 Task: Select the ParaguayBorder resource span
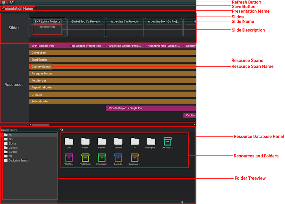tap(112, 73)
